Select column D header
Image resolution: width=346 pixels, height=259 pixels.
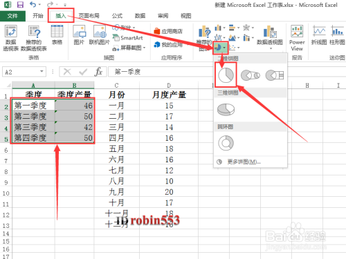pos(169,86)
